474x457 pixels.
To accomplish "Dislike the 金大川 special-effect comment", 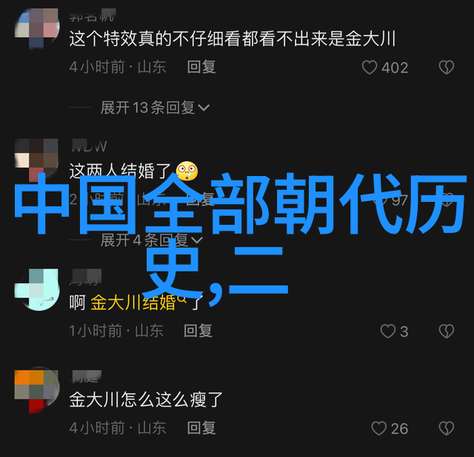I will pyautogui.click(x=446, y=67).
